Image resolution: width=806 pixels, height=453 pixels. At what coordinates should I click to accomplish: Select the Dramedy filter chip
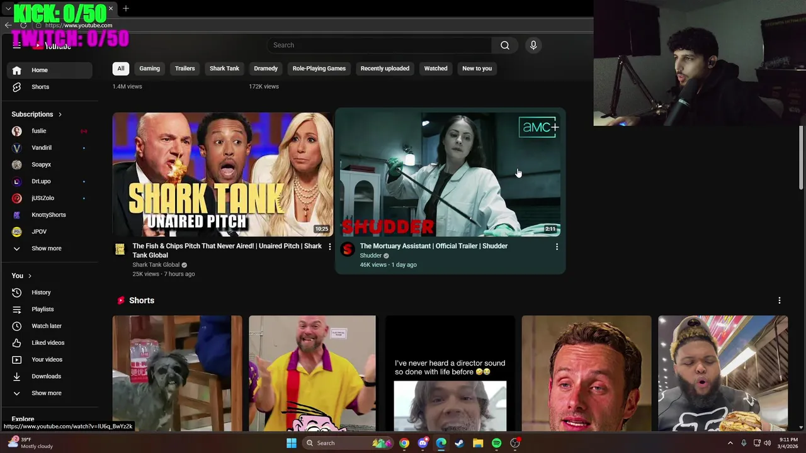(x=266, y=69)
